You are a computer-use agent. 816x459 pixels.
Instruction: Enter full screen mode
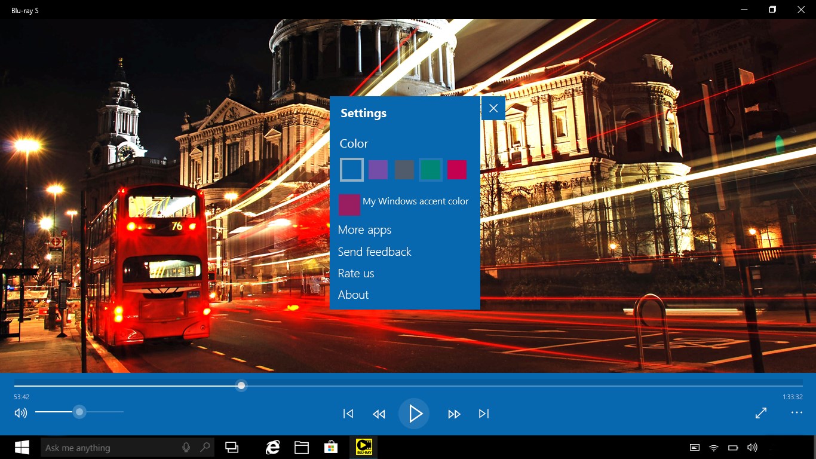(761, 413)
